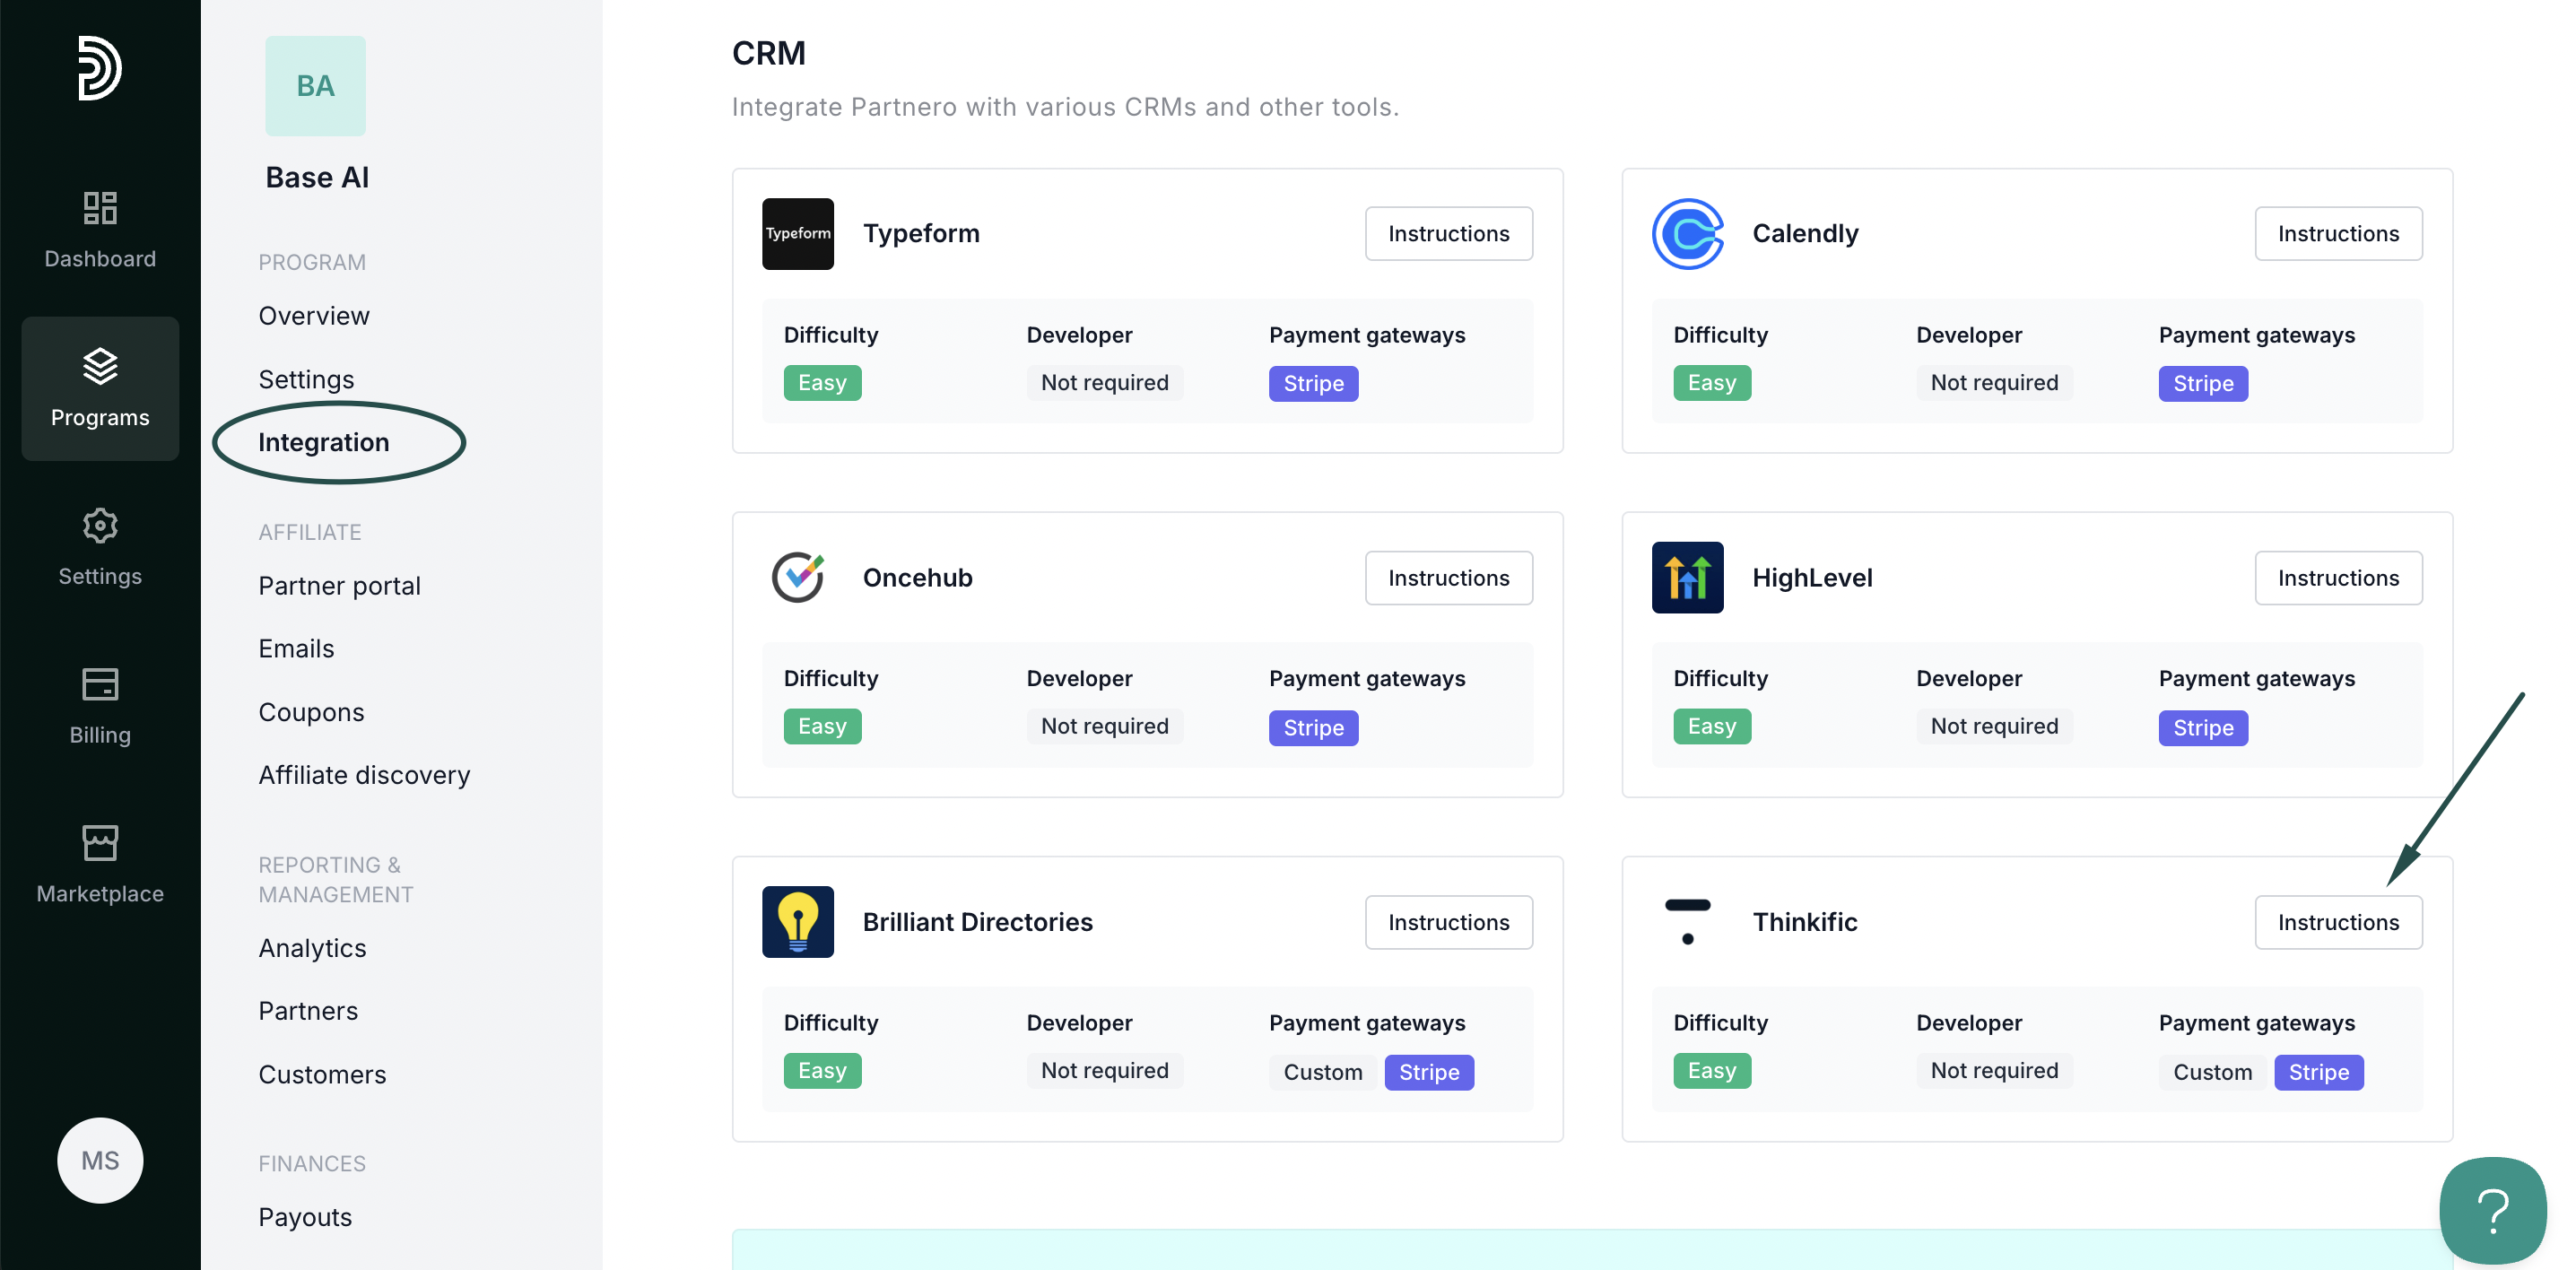Click the HighLevel card title
Image resolution: width=2576 pixels, height=1270 pixels.
(1812, 577)
